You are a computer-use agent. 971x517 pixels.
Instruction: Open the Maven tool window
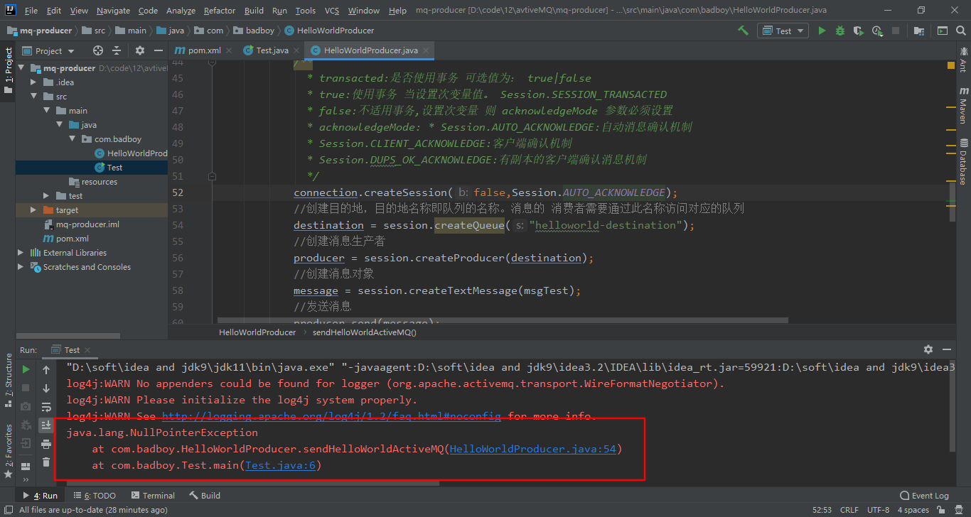(x=963, y=107)
